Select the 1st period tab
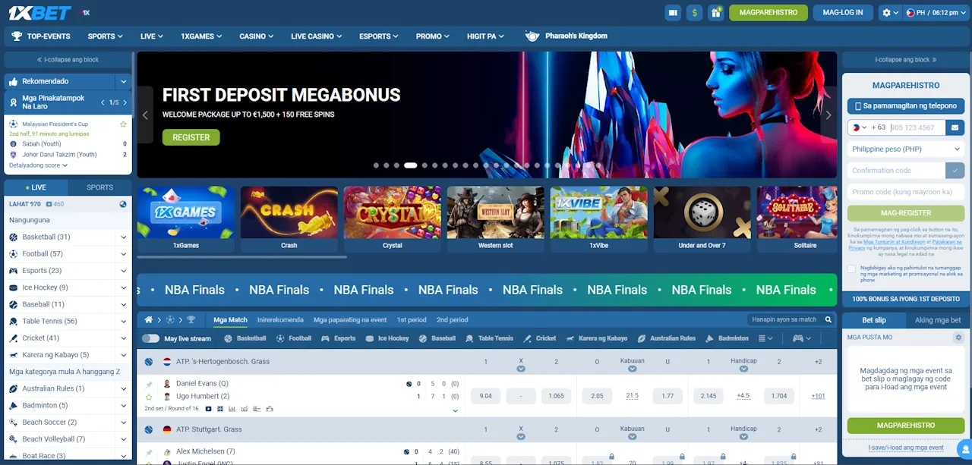The width and height of the screenshot is (972, 465). click(x=412, y=320)
